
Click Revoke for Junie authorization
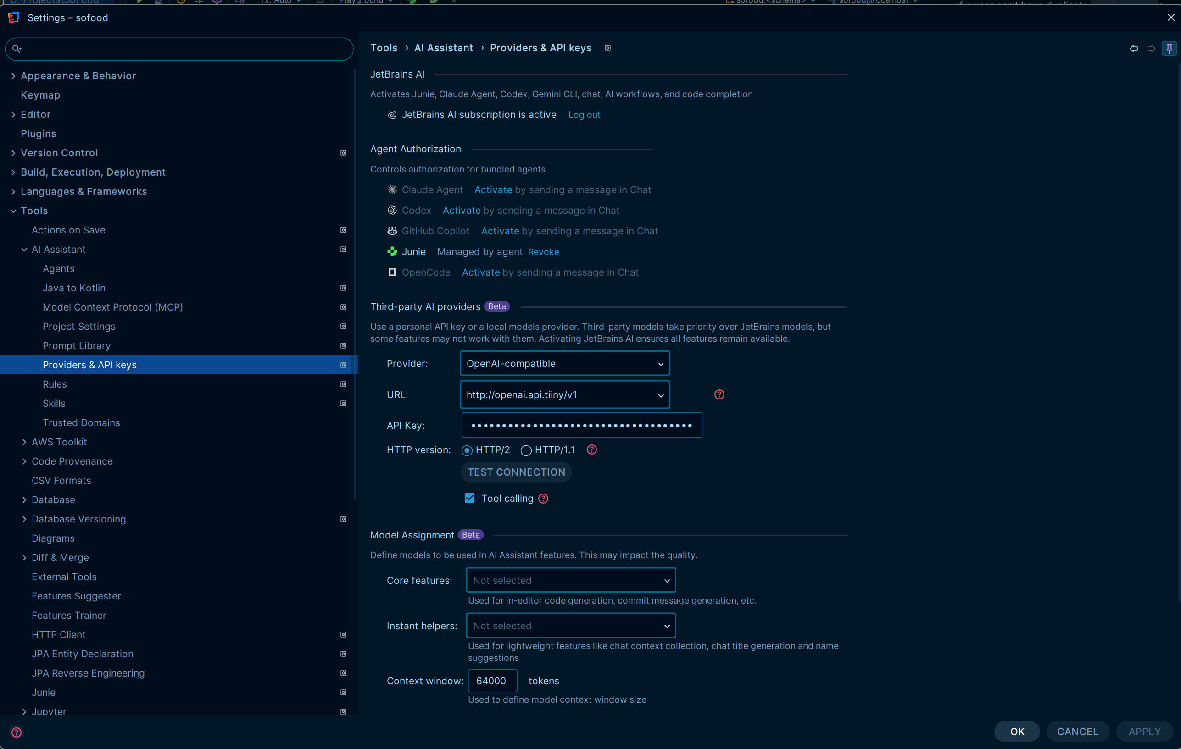543,252
